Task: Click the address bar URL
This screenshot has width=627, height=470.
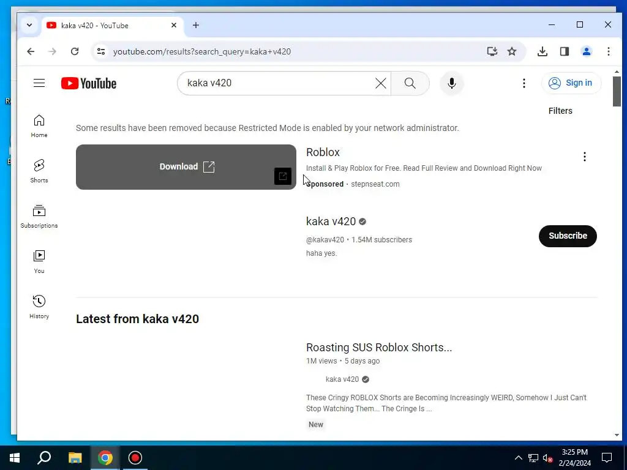Action: (202, 51)
